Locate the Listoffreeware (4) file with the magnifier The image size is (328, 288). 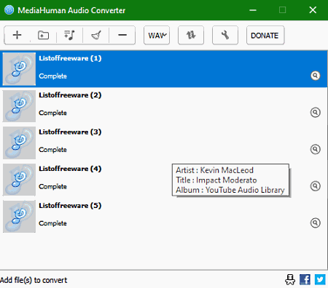tap(316, 186)
